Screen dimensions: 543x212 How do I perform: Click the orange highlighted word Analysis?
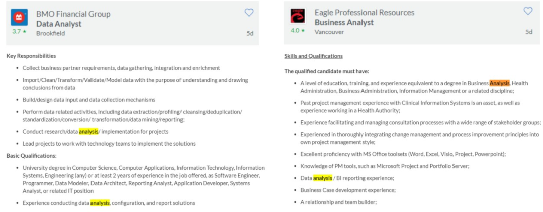(500, 83)
